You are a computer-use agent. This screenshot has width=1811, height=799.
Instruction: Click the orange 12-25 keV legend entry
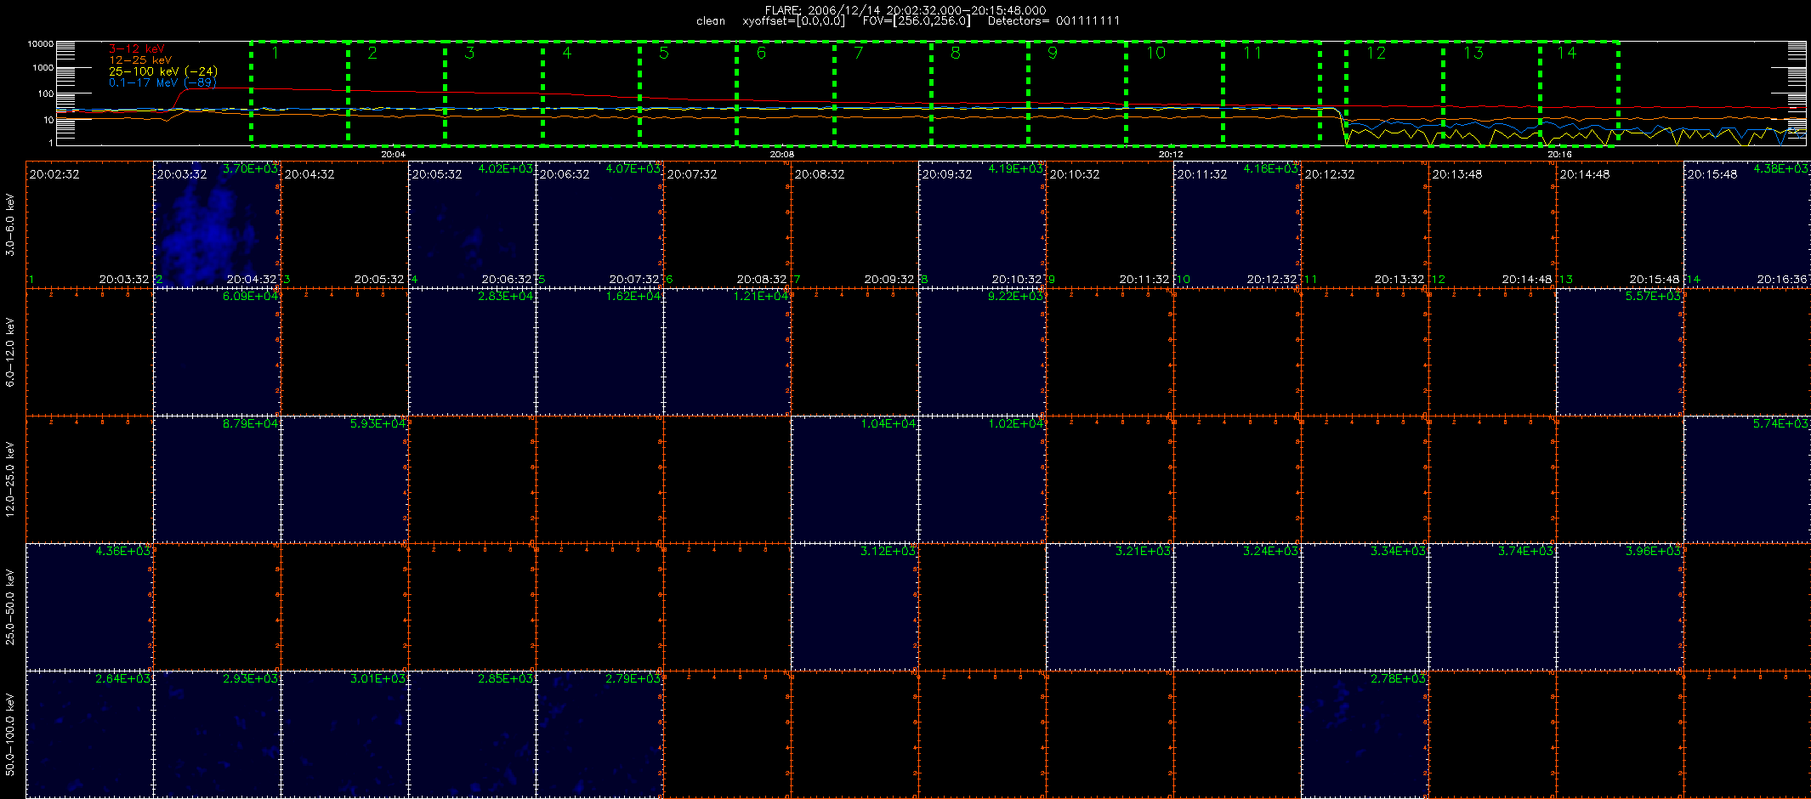[x=140, y=60]
